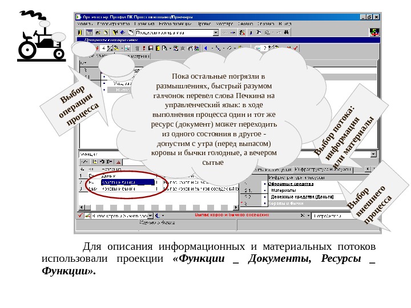411x308 pixels.
Task: Expand the bottom-left process dropdown arrow
Action: (x=150, y=216)
